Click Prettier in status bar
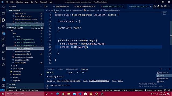The width and height of the screenshot is (172, 96). tap(158, 90)
